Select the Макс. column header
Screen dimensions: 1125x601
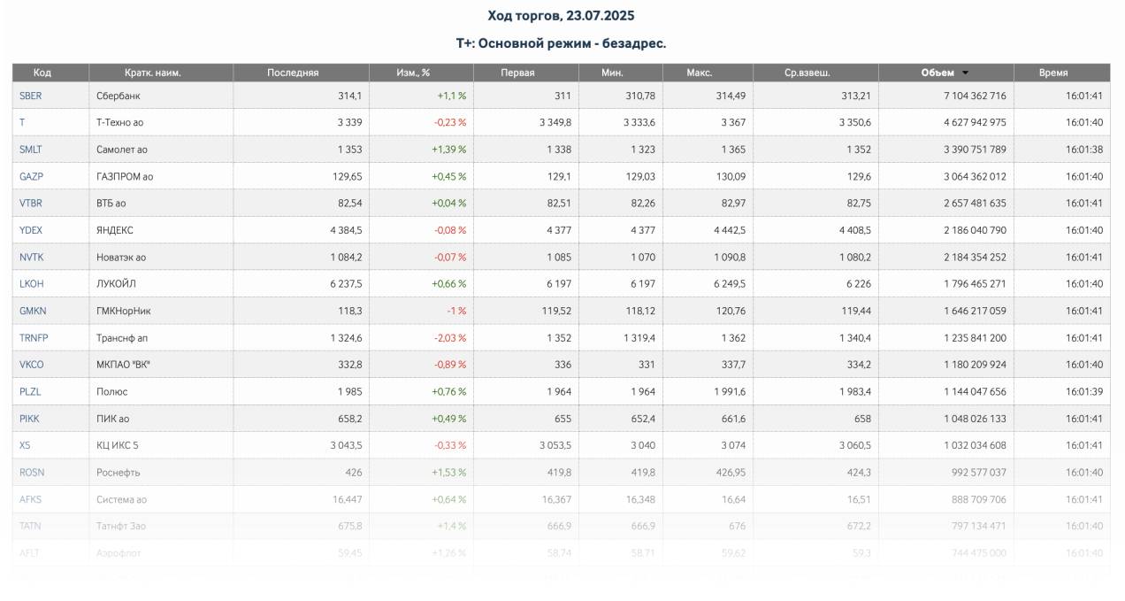pyautogui.click(x=699, y=73)
